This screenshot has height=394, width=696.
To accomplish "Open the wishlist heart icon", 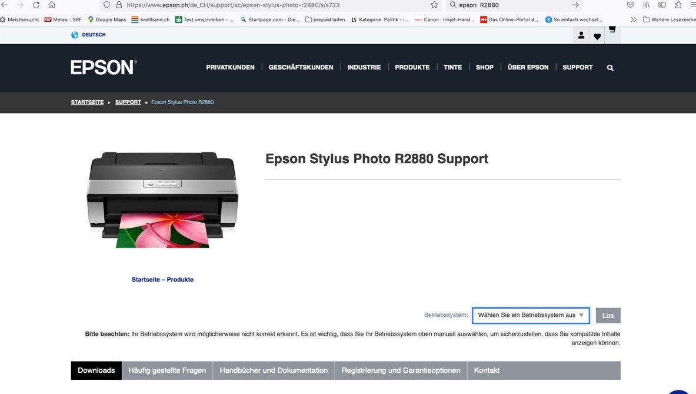I will (597, 36).
